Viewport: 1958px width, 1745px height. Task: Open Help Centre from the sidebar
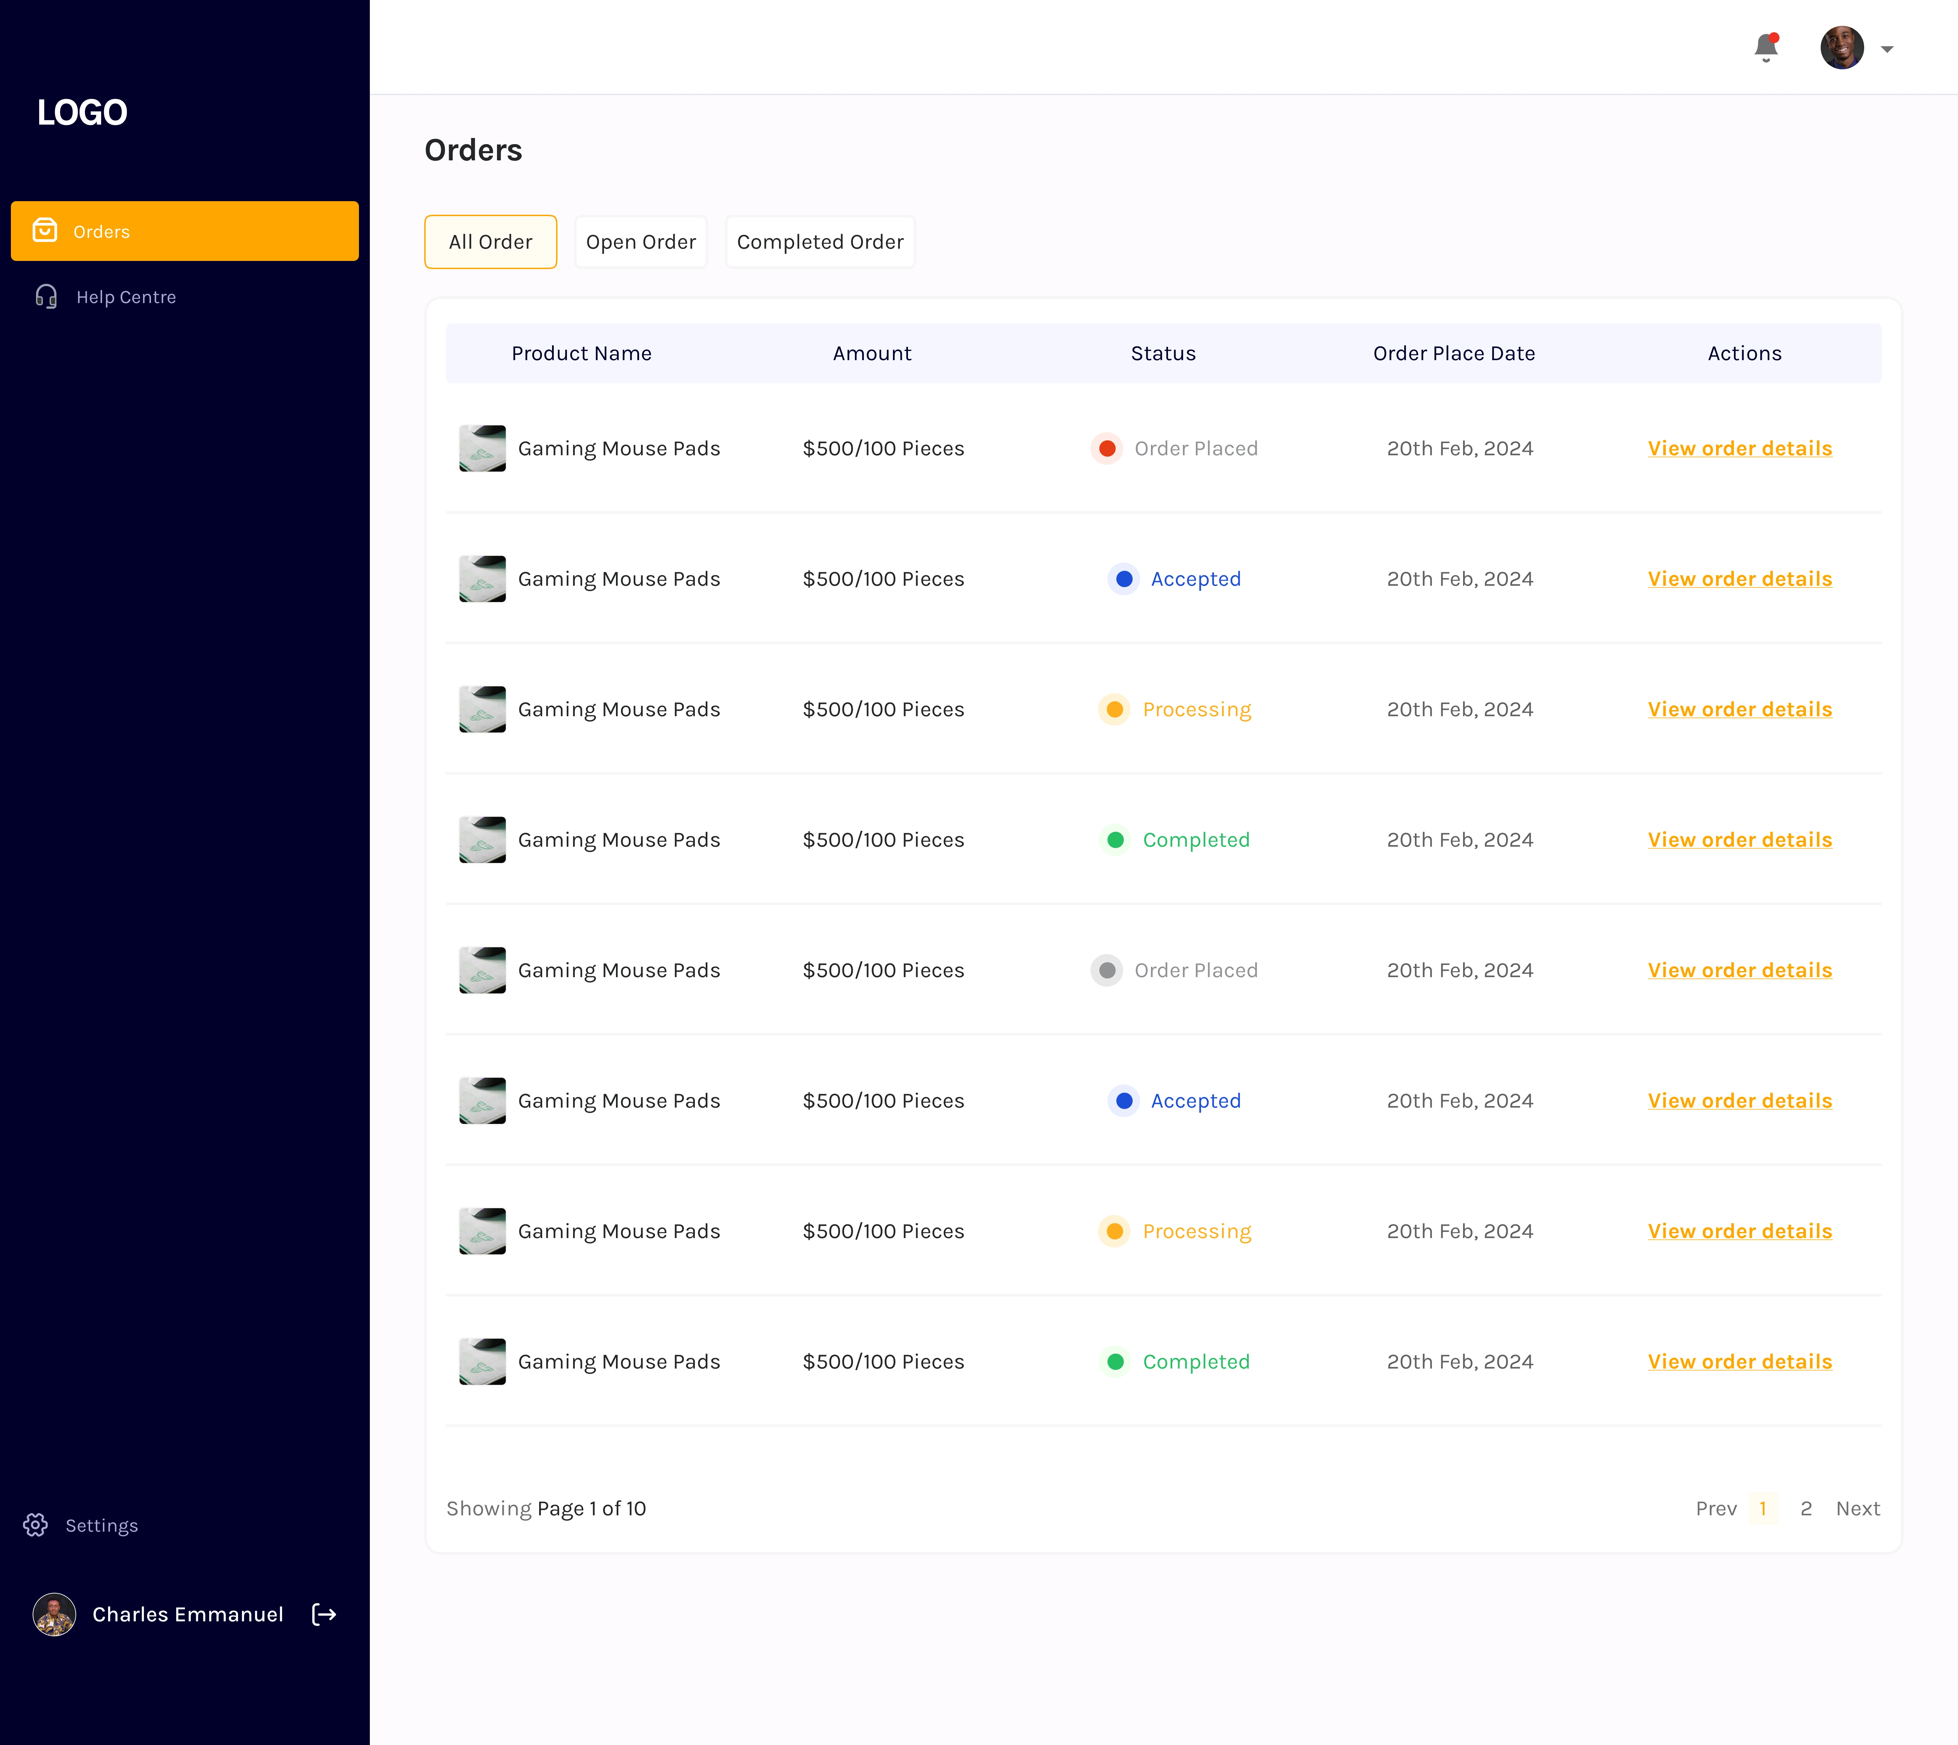(x=126, y=297)
